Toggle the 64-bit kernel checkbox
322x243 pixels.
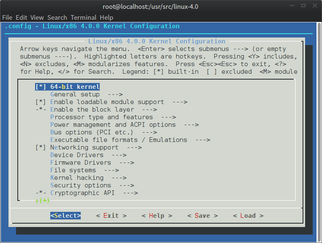(x=41, y=87)
